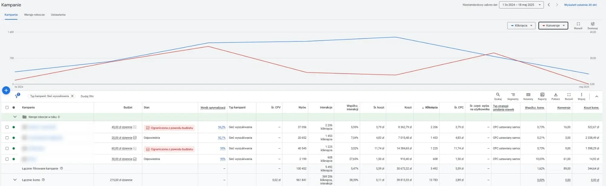Open the Kliknięcia metric dropdown
The image size is (606, 186).
pos(521,25)
